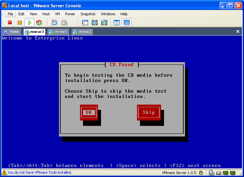
Task: Click the Suspend (pause) toolbar icon
Action: 20,23
